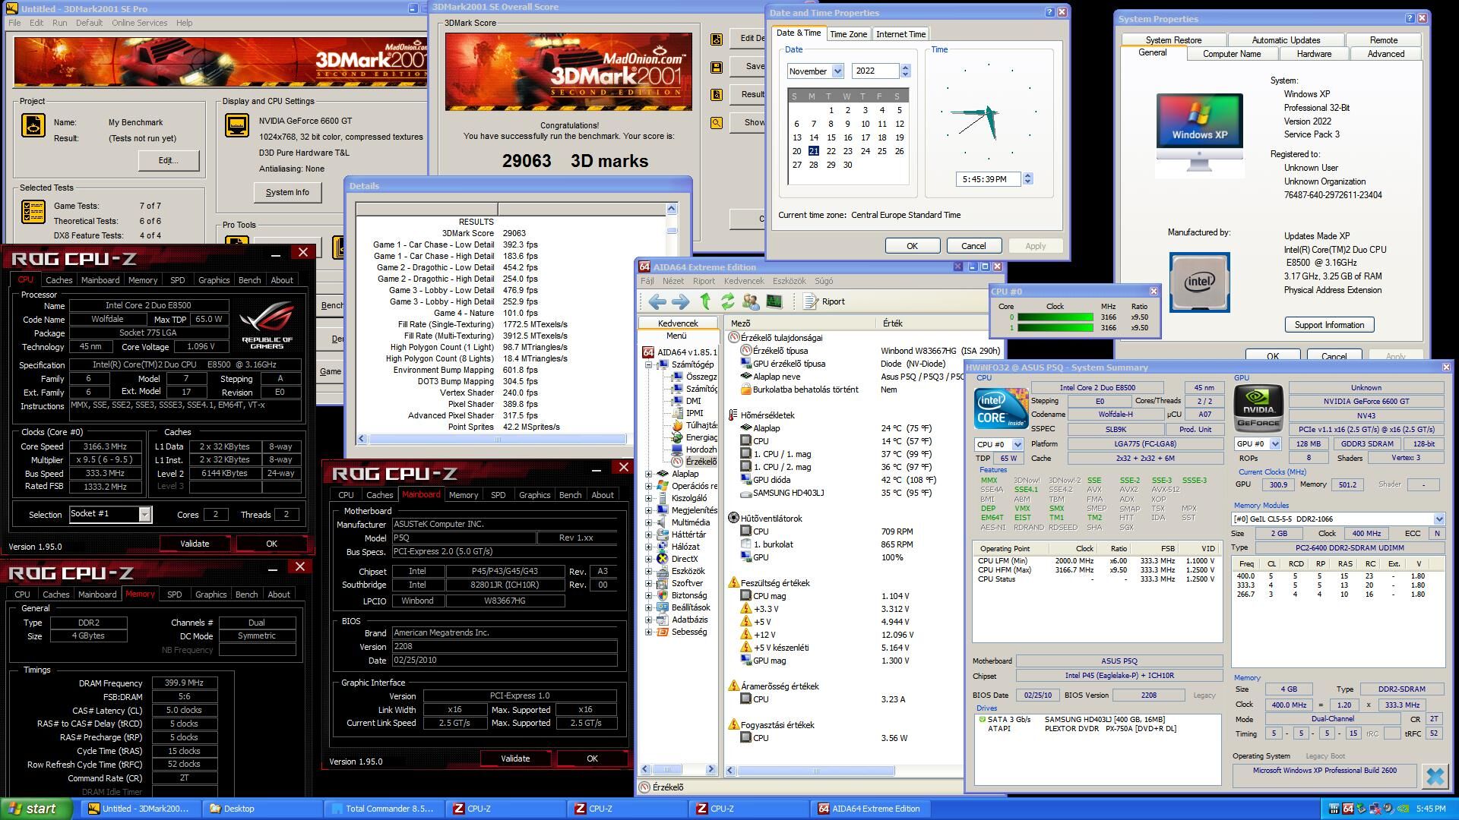Click Support Information in System Properties
1459x820 pixels.
click(1329, 325)
